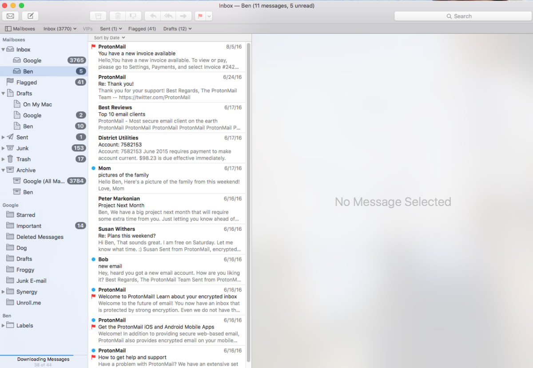Reply all with the double arrow icon
Screen dimensions: 533x368
(168, 16)
